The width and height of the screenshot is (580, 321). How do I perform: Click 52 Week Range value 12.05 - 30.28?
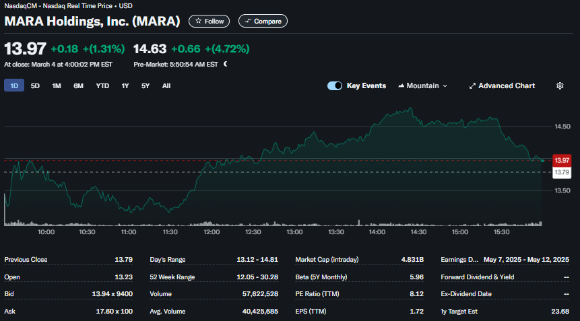click(257, 277)
